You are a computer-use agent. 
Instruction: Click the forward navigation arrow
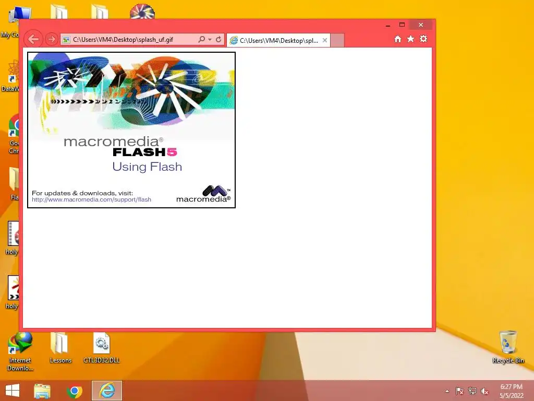point(52,40)
